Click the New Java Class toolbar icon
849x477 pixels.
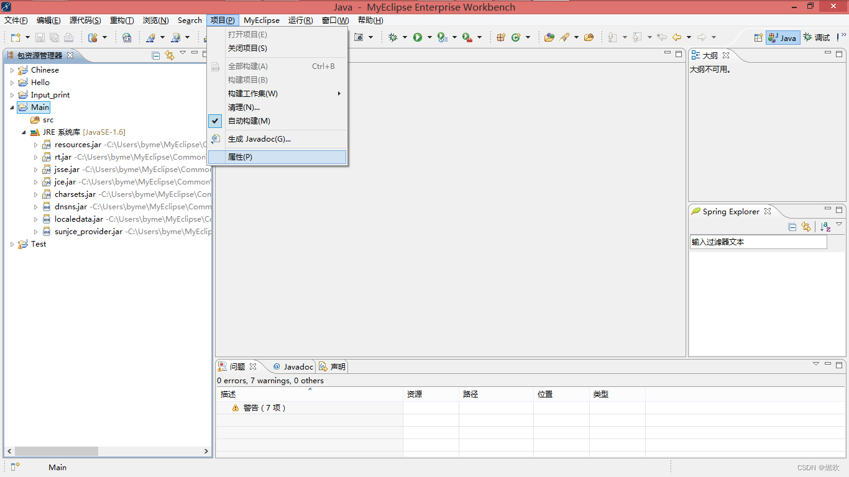click(x=516, y=37)
